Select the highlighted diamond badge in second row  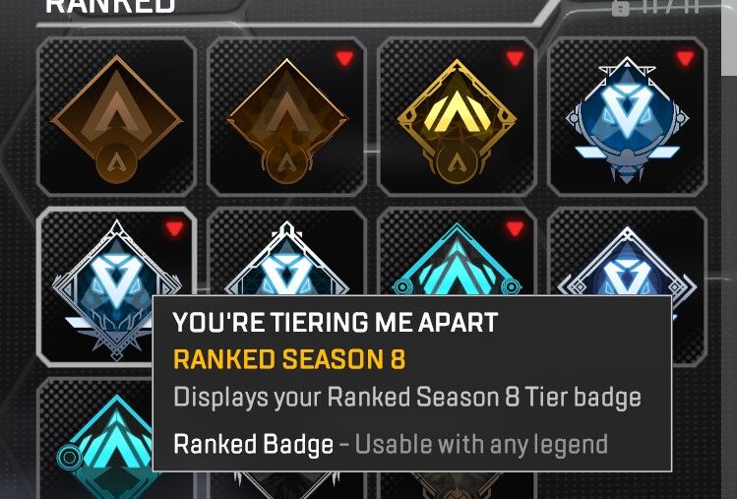point(116,286)
